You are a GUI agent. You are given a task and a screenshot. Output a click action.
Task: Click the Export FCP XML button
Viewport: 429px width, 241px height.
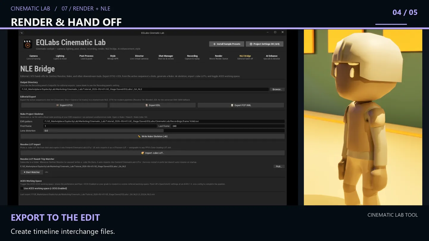241,105
